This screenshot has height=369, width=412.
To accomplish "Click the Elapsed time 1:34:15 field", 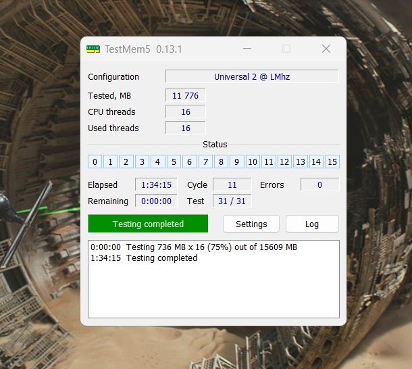I will click(156, 184).
